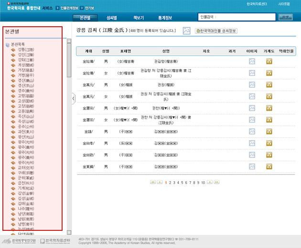Go to last page of pagination
This screenshot has height=248, width=301.
216,182
